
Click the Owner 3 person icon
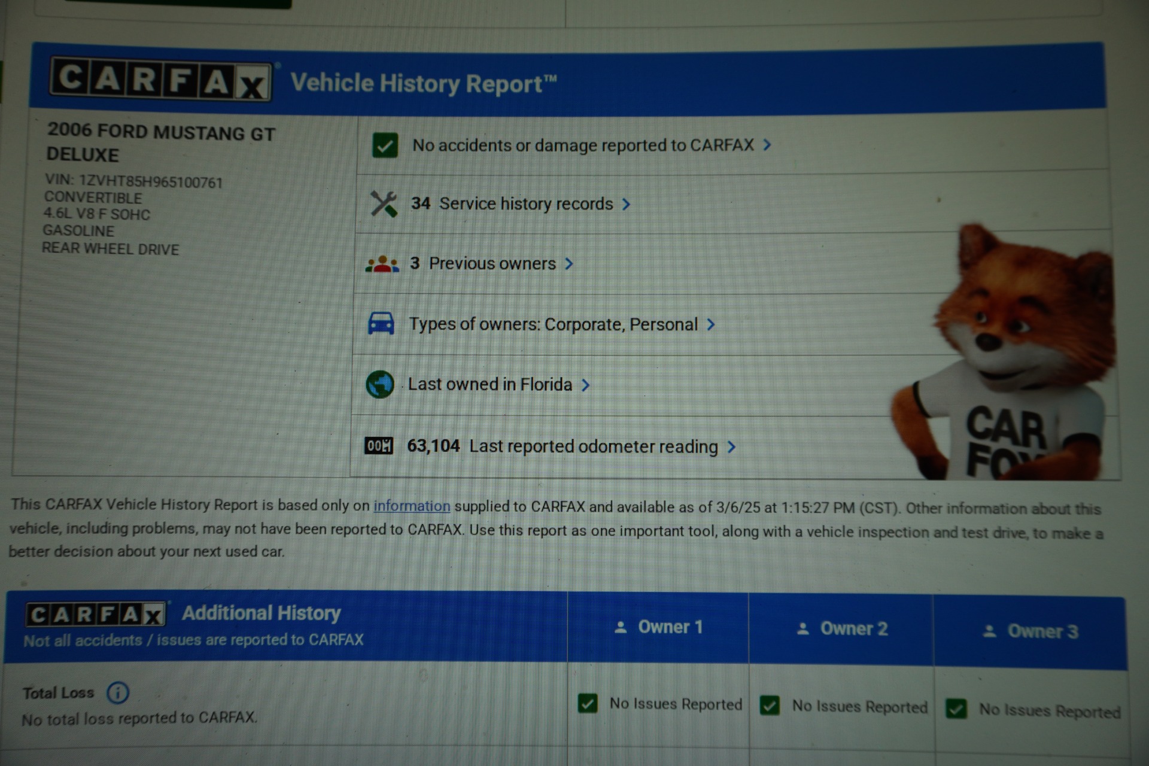pyautogui.click(x=990, y=631)
